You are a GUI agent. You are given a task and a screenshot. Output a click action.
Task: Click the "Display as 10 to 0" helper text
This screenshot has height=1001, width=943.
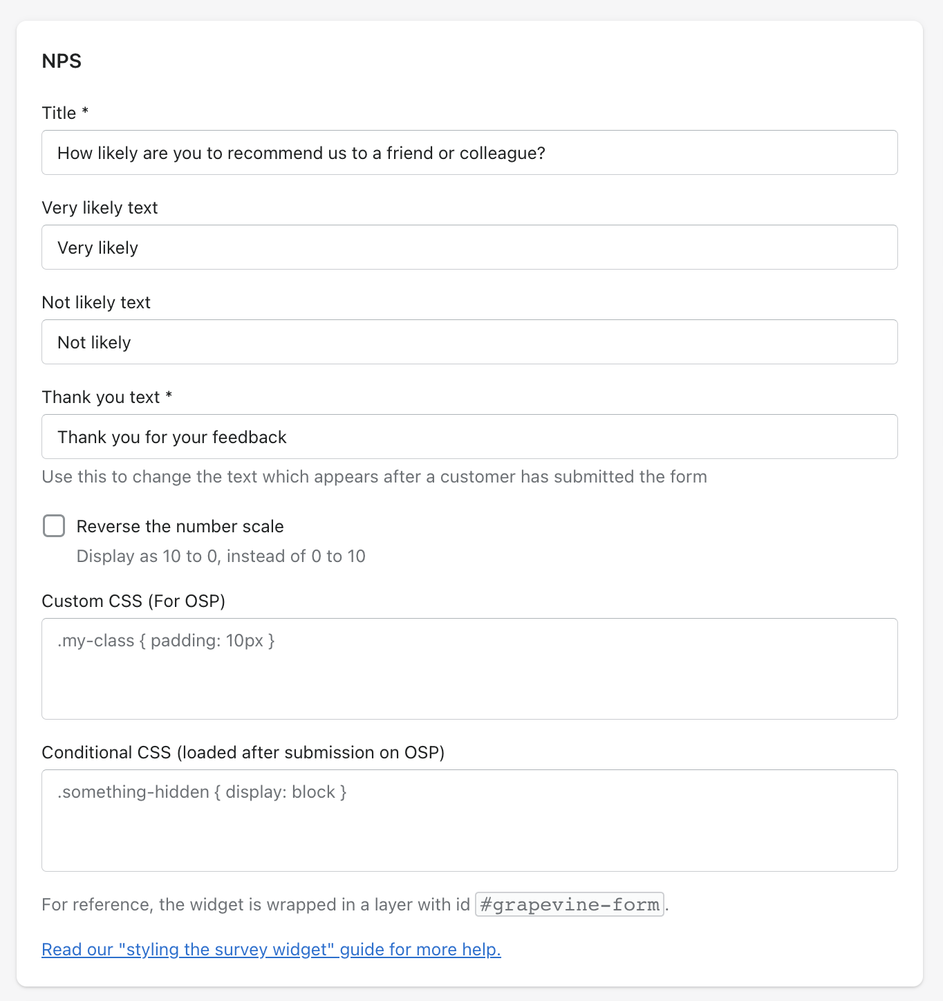click(221, 556)
